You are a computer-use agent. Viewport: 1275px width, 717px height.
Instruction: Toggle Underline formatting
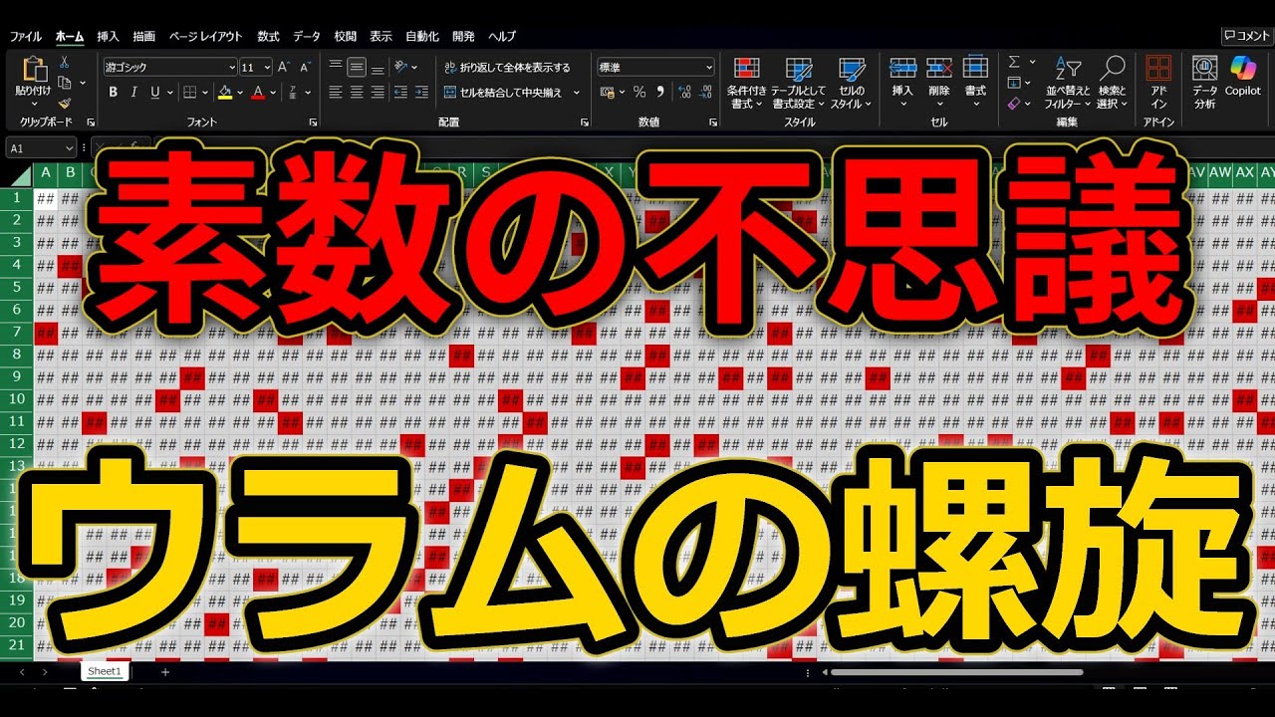[x=155, y=92]
